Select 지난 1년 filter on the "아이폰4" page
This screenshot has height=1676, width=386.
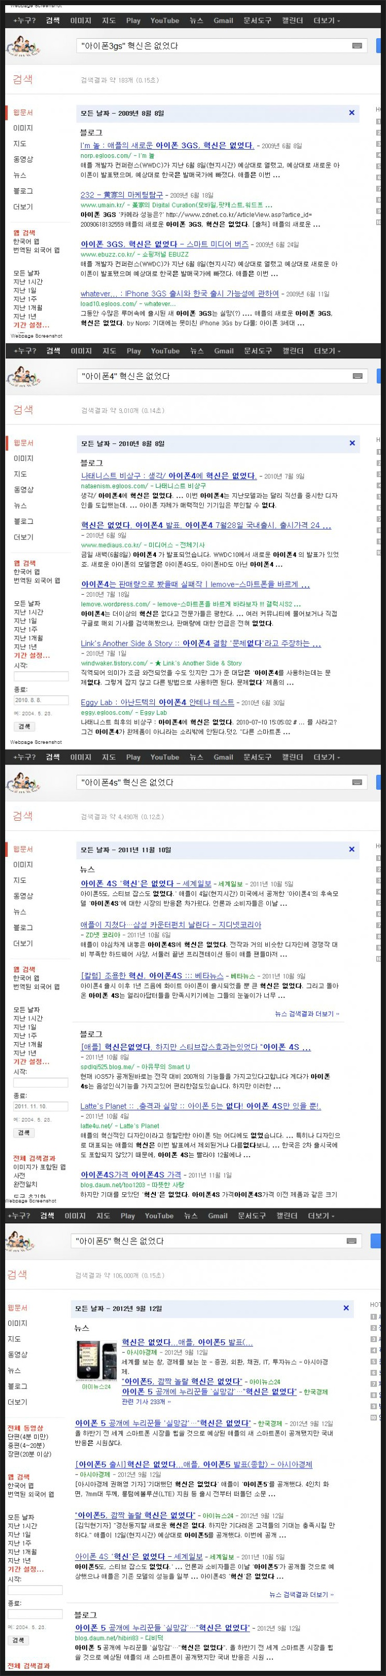pos(25,647)
